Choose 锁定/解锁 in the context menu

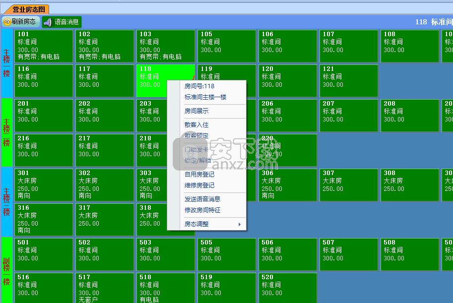[x=197, y=161]
